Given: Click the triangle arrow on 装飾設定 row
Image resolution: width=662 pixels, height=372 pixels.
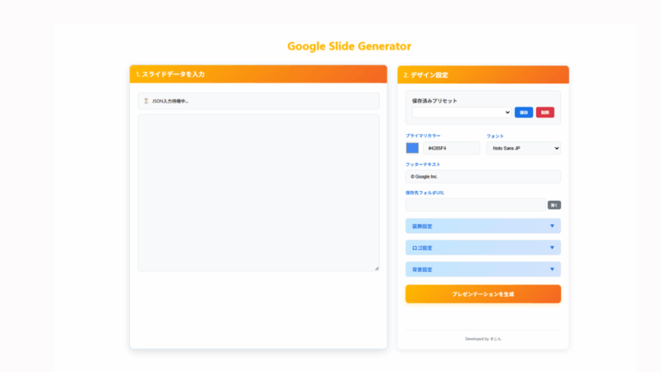Looking at the screenshot, I should pos(552,226).
